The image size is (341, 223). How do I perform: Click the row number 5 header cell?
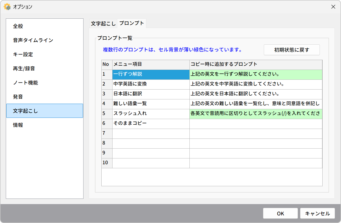107,114
